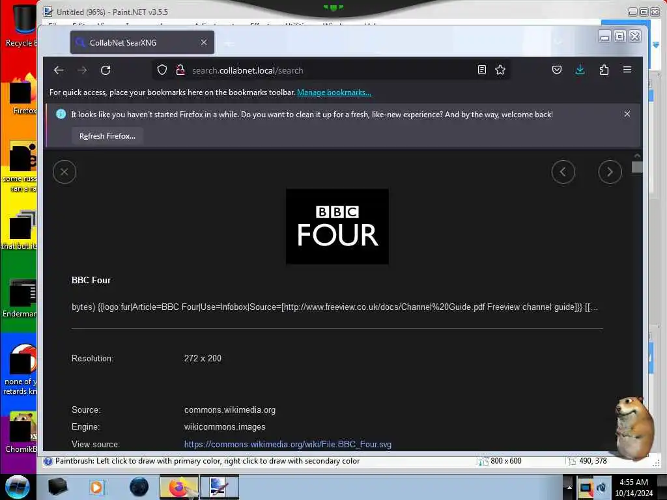Click the commons.wikimedia.org source value
The width and height of the screenshot is (667, 500).
tap(230, 410)
